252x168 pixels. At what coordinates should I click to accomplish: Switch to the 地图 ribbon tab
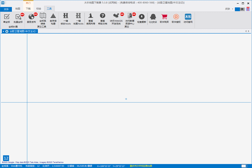(18, 9)
